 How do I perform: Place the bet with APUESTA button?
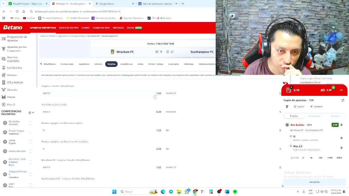click(x=314, y=182)
